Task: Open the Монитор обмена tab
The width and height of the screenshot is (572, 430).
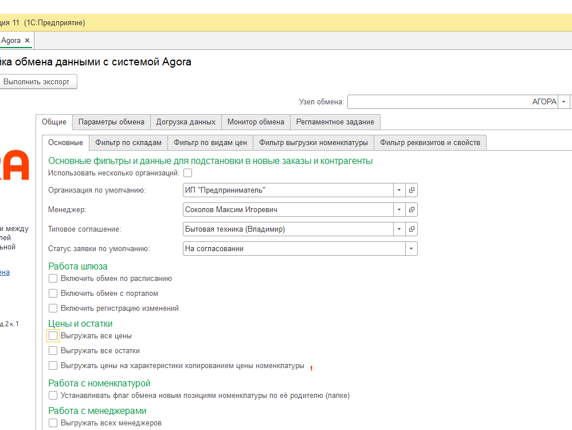Action: (x=256, y=122)
